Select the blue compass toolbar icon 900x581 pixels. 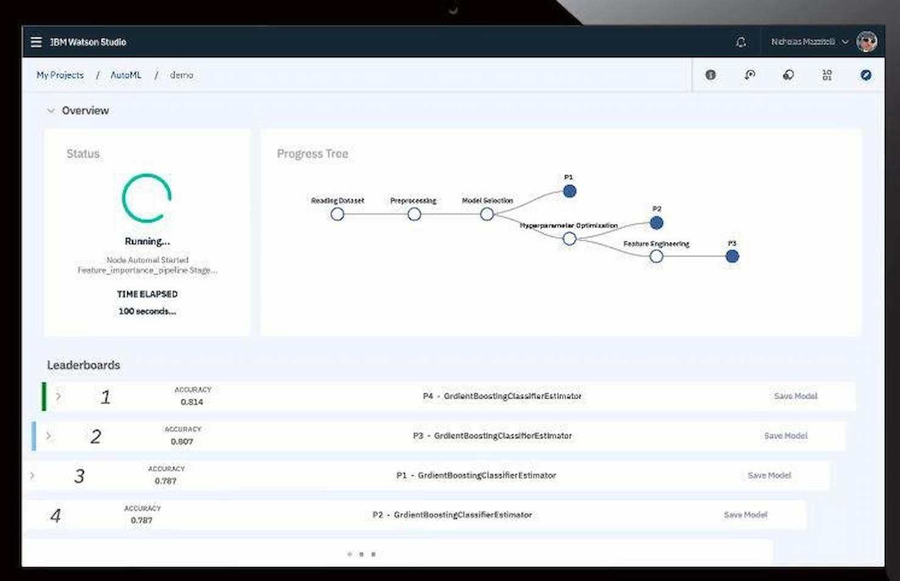pyautogui.click(x=865, y=75)
